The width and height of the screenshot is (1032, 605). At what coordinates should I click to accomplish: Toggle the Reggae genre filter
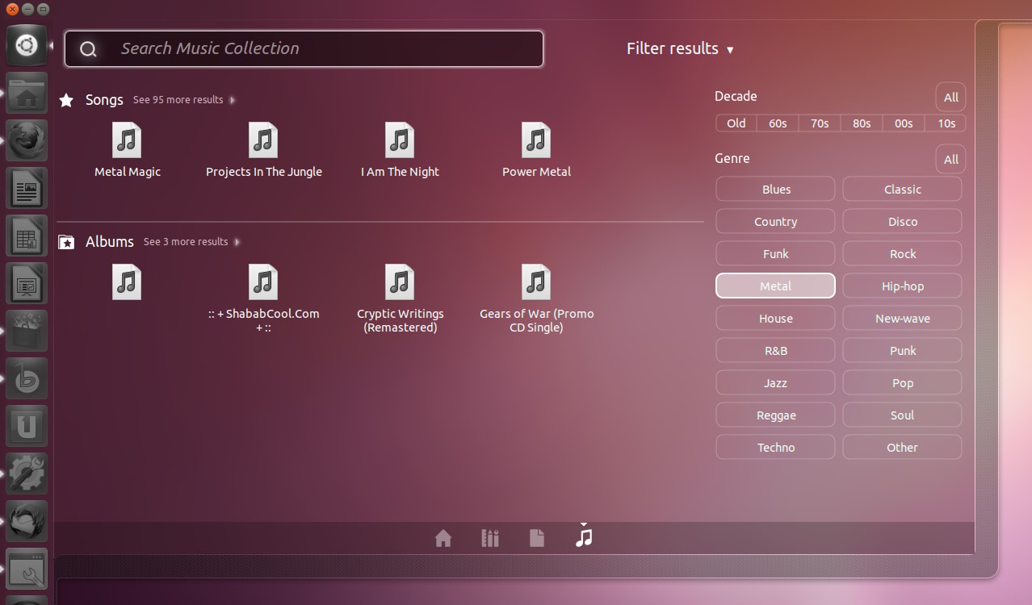[775, 415]
